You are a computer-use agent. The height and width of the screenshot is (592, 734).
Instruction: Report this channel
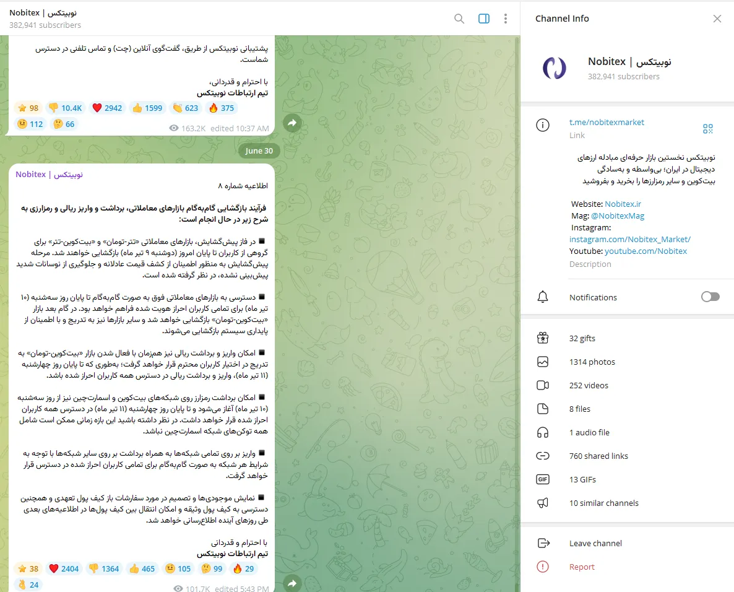[x=582, y=567]
